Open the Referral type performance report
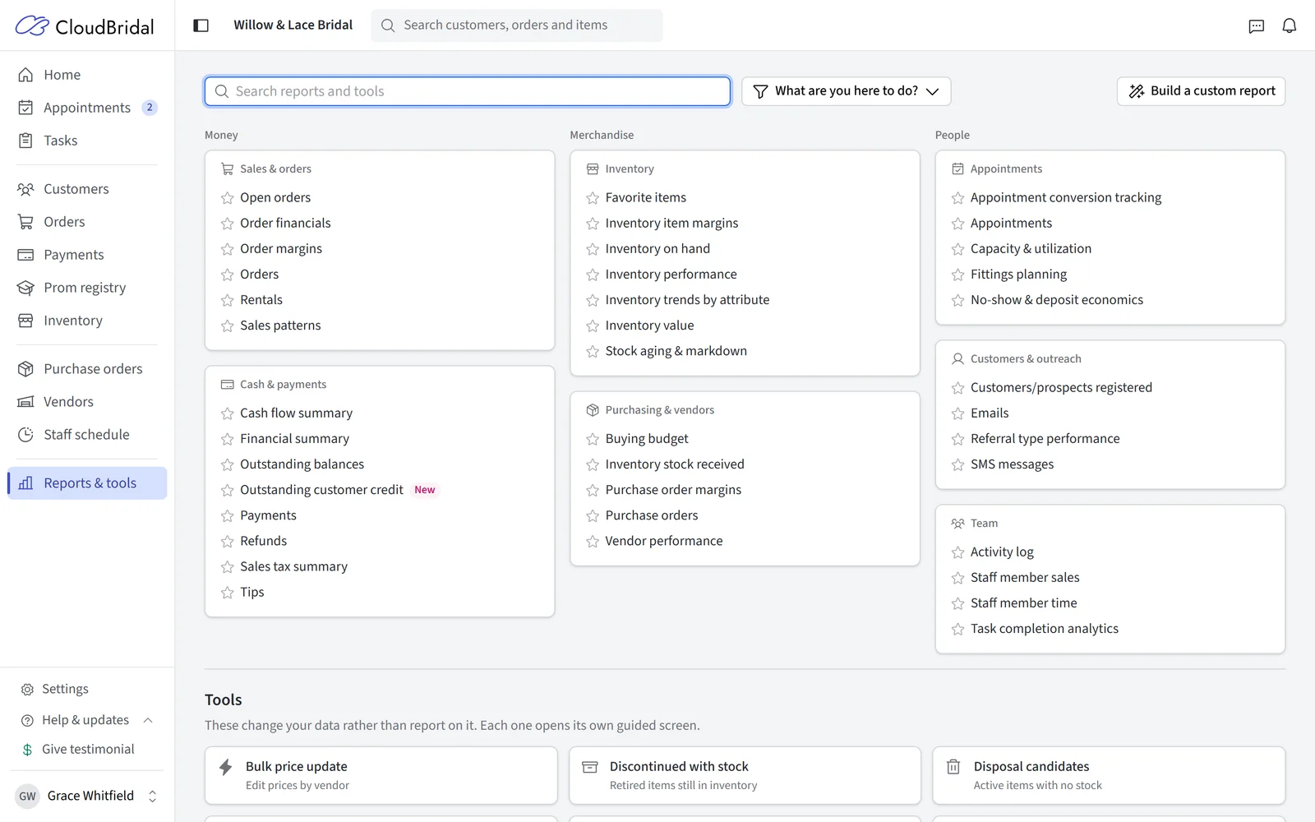The height and width of the screenshot is (822, 1315). click(x=1045, y=439)
